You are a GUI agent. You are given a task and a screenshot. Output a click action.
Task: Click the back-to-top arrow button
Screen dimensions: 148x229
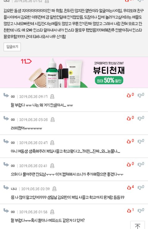[x=138, y=226]
